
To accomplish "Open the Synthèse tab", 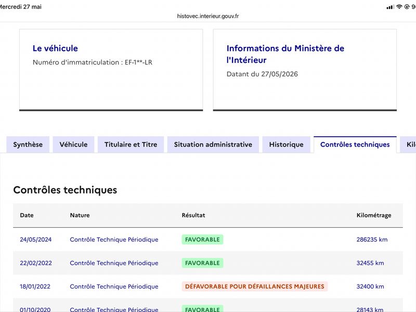I will point(28,145).
